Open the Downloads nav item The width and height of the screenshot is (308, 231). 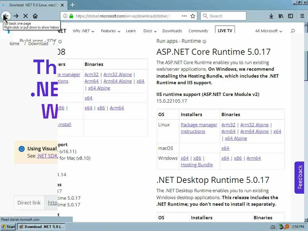click(172, 31)
